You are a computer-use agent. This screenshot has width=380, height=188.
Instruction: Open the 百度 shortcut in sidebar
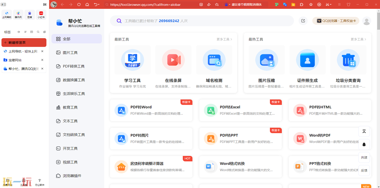[x=30, y=15]
